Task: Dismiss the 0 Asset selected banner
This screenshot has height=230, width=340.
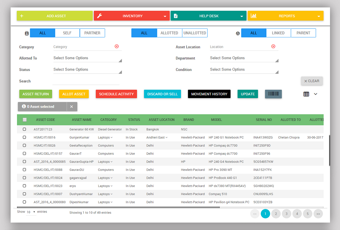Action: click(x=72, y=107)
